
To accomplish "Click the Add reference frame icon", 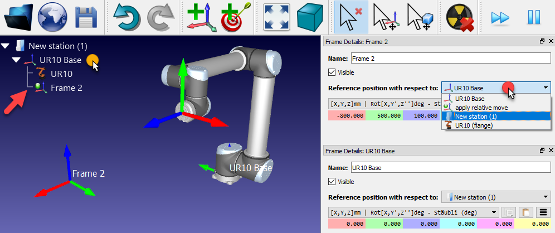I will 199,17.
